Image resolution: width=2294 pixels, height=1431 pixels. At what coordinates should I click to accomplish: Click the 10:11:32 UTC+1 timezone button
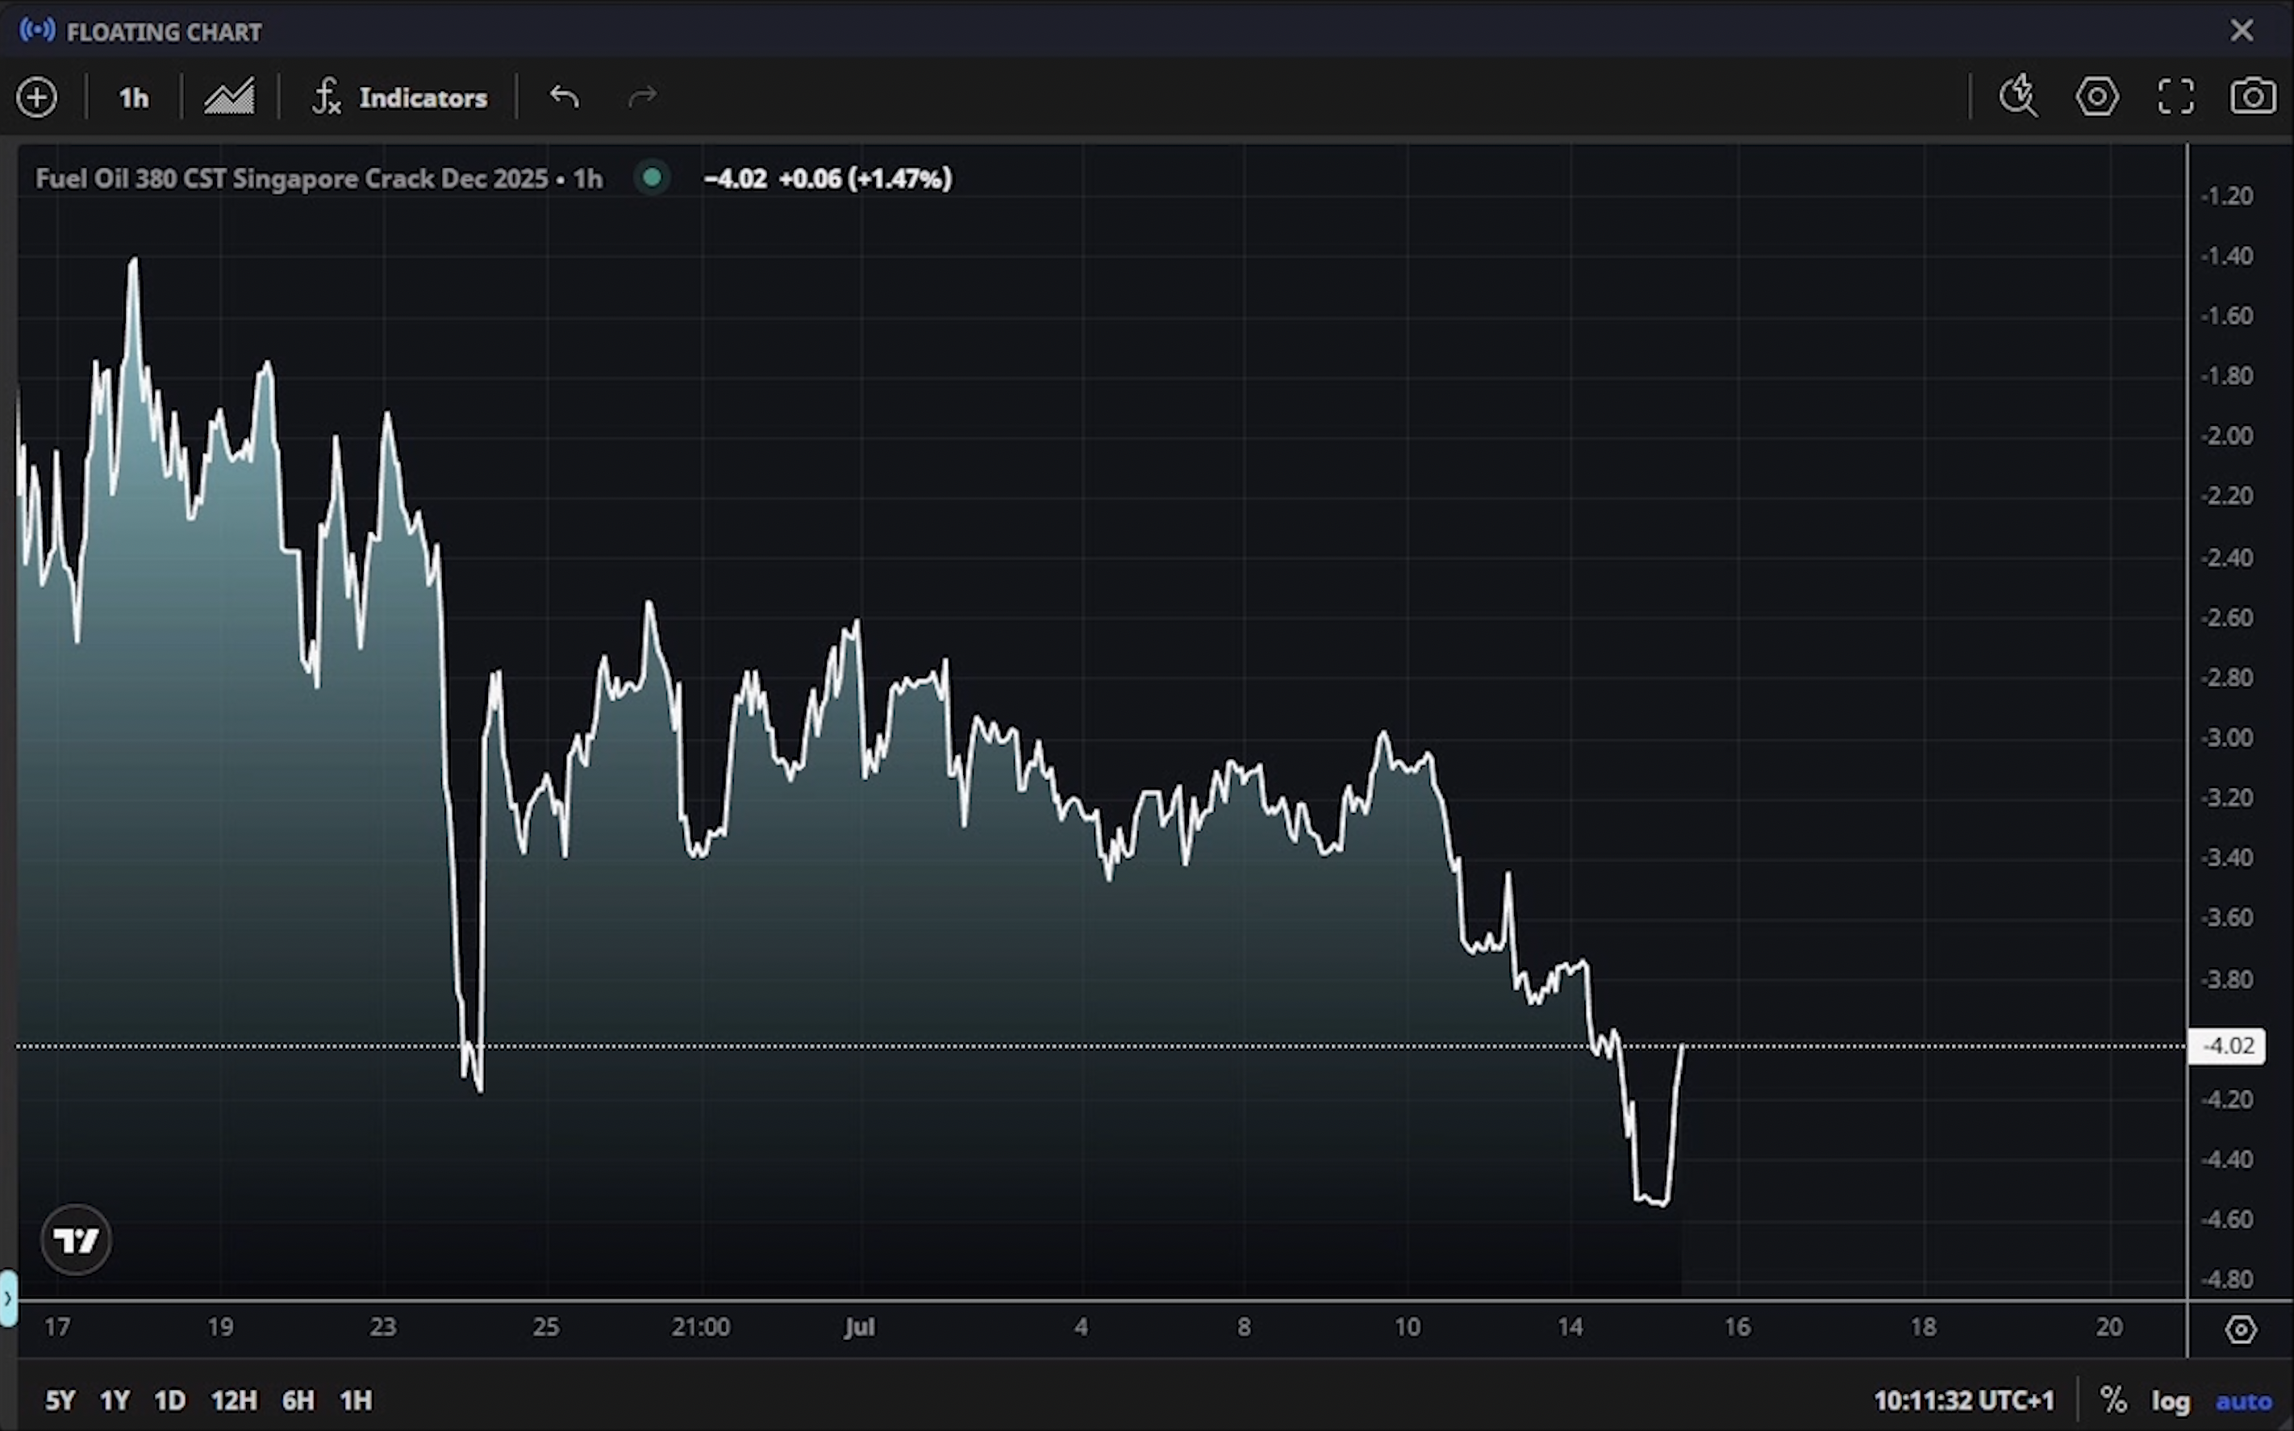point(1964,1400)
